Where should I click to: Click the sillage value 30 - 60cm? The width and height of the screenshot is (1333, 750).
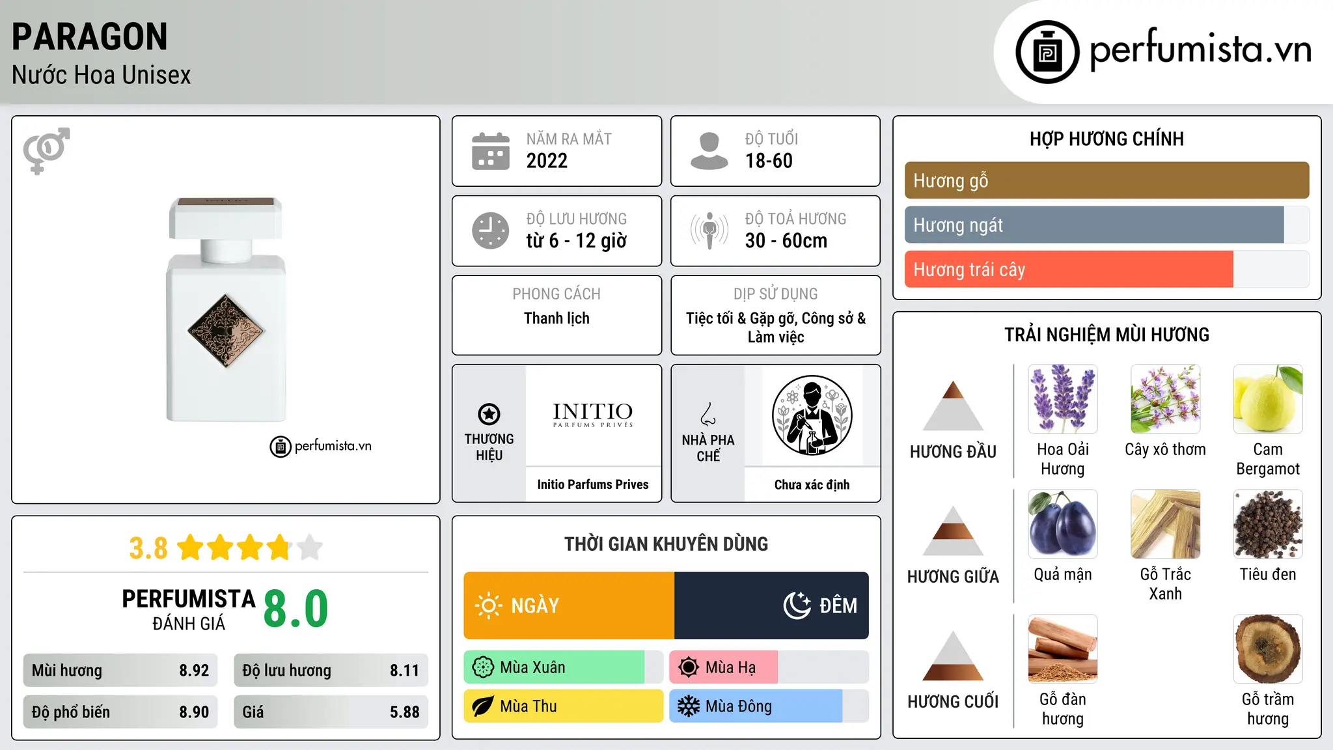tap(786, 241)
